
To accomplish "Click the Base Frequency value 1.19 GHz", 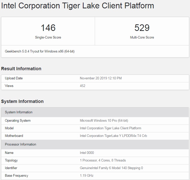I will [x=87, y=176].
